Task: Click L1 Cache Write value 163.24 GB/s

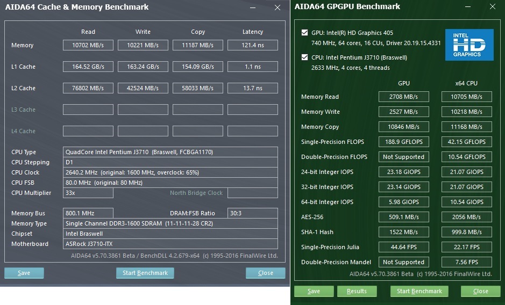Action: [143, 67]
